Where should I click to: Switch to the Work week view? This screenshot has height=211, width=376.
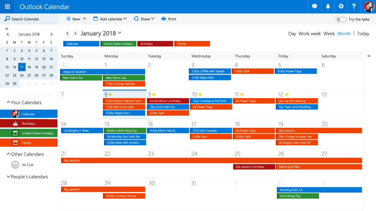(x=310, y=33)
